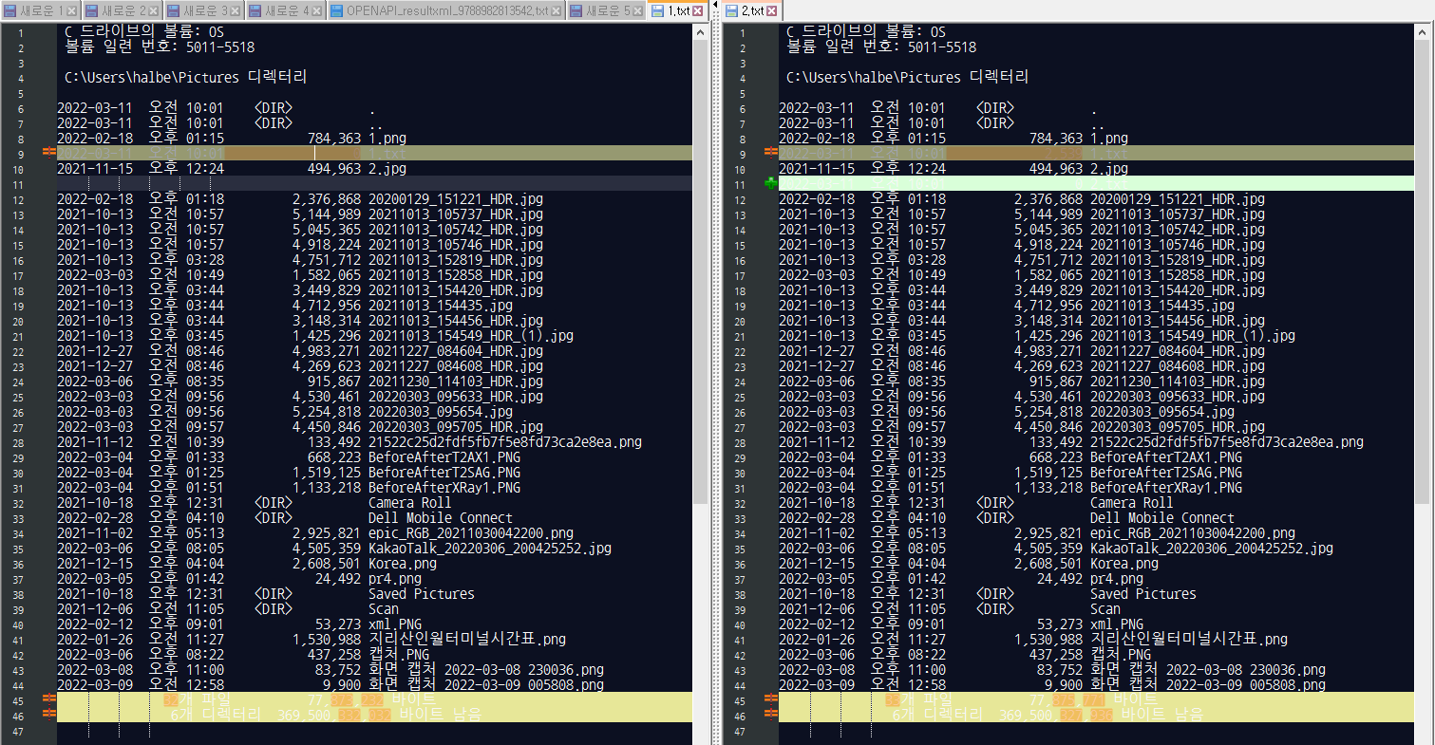Click BeforeAfterT2SAG.PNG in left pane
The height and width of the screenshot is (745, 1435).
[x=444, y=473]
